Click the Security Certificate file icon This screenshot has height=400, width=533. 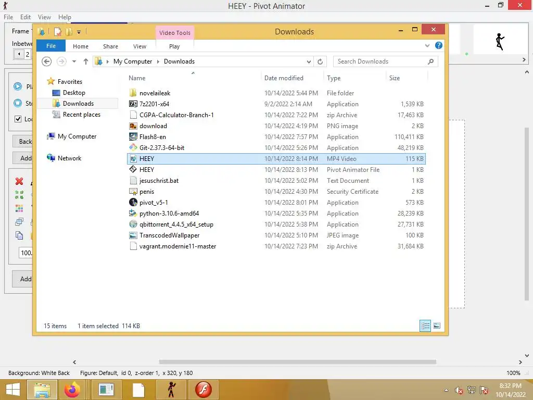point(133,192)
